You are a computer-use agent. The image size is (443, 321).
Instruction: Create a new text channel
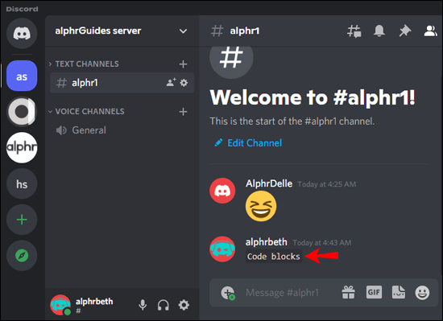pyautogui.click(x=183, y=64)
